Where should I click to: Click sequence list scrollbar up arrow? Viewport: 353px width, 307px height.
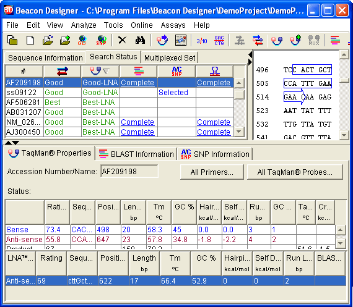point(239,83)
